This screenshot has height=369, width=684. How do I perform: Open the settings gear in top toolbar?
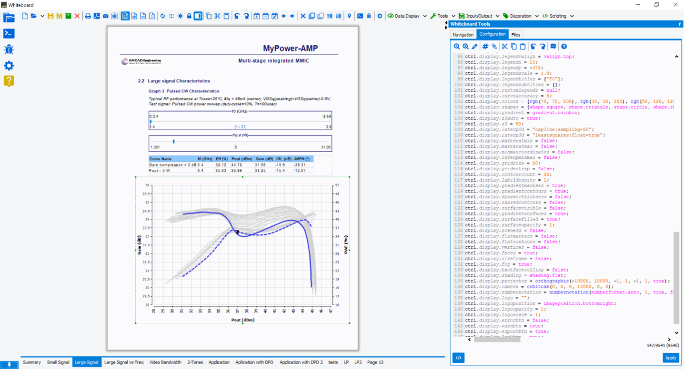tap(380, 16)
